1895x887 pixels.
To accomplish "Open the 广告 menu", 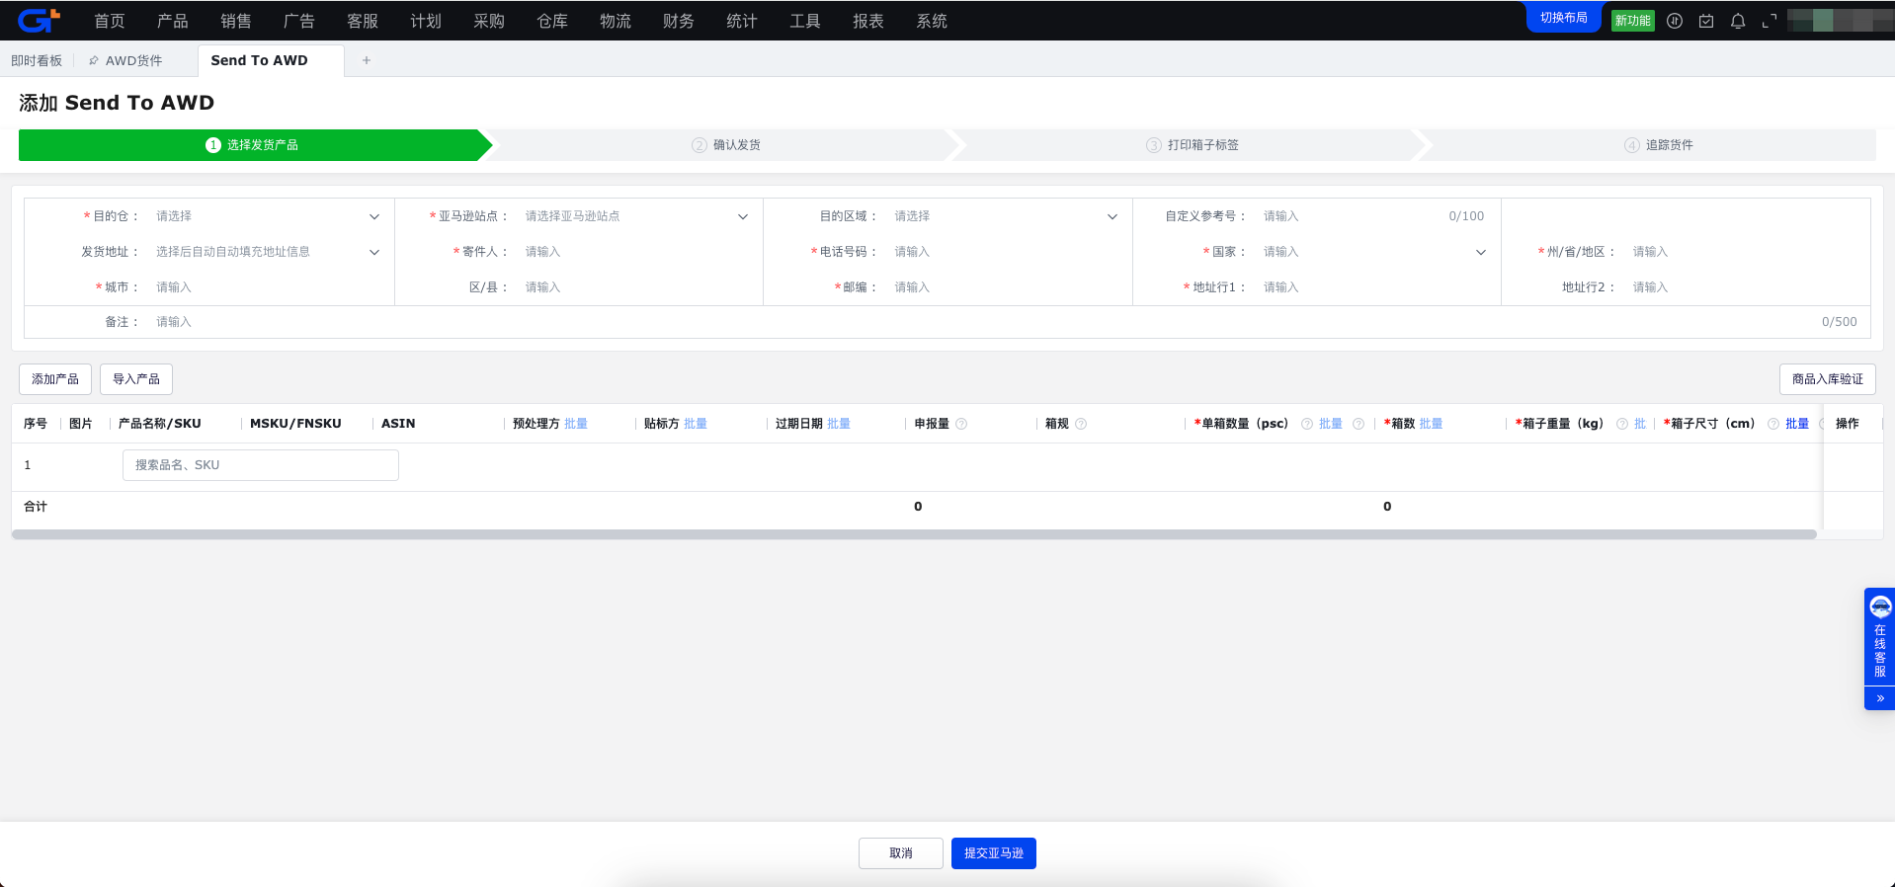I will point(299,21).
